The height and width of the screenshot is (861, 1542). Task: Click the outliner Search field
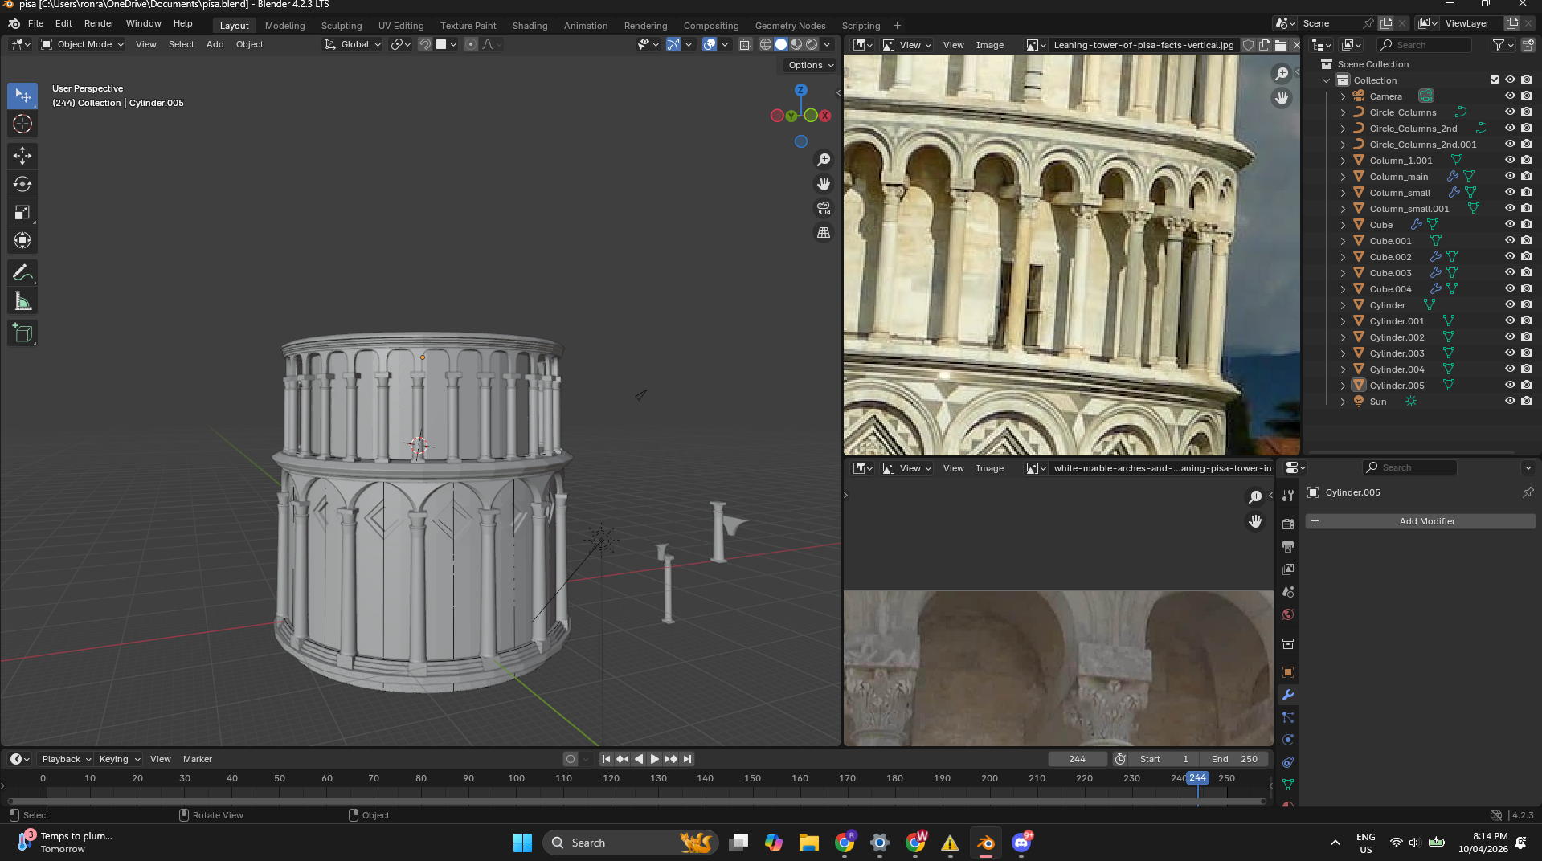[1425, 45]
